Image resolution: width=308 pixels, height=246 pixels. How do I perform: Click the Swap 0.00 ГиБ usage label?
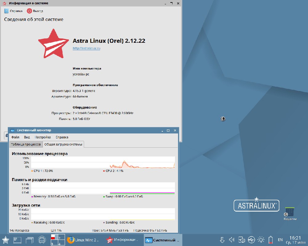(x=124, y=196)
